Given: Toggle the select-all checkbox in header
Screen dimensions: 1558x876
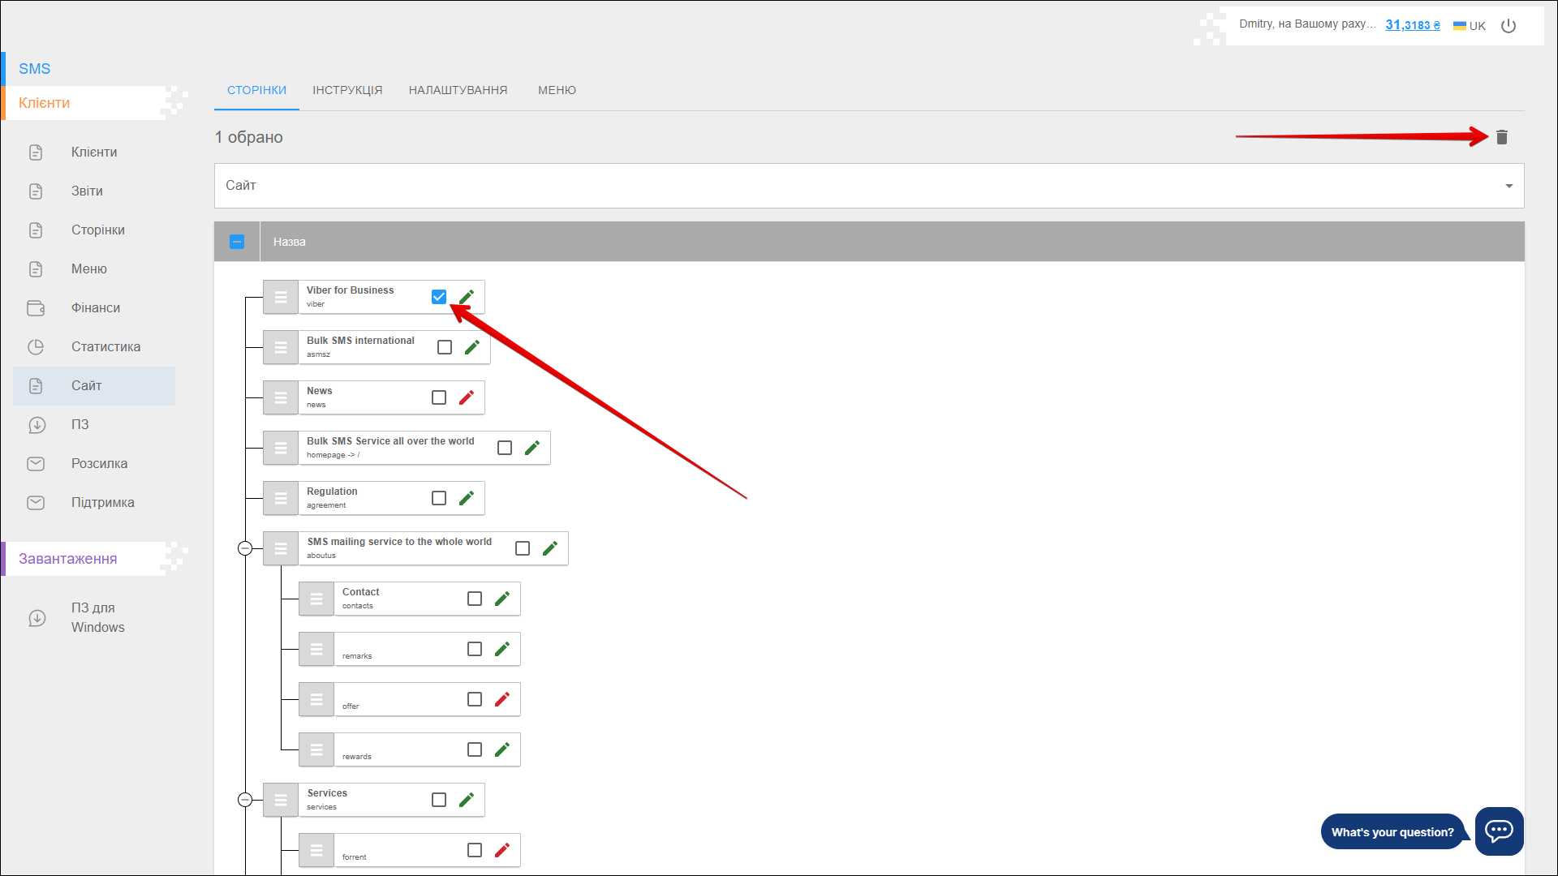Looking at the screenshot, I should (x=237, y=242).
